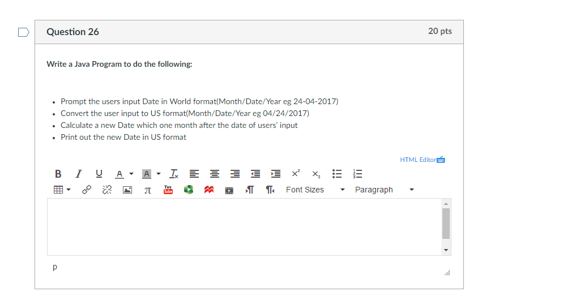This screenshot has height=296, width=563.
Task: Decrease indent (outdent) icon
Action: 255,174
